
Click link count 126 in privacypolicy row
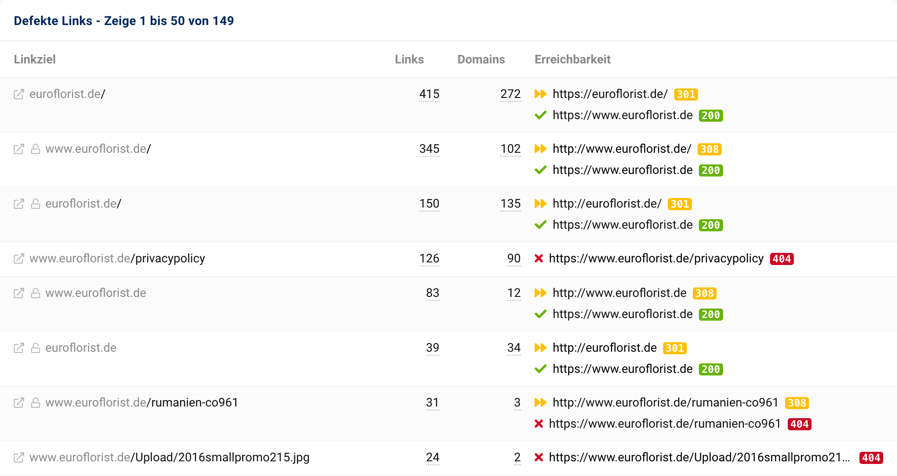[429, 258]
